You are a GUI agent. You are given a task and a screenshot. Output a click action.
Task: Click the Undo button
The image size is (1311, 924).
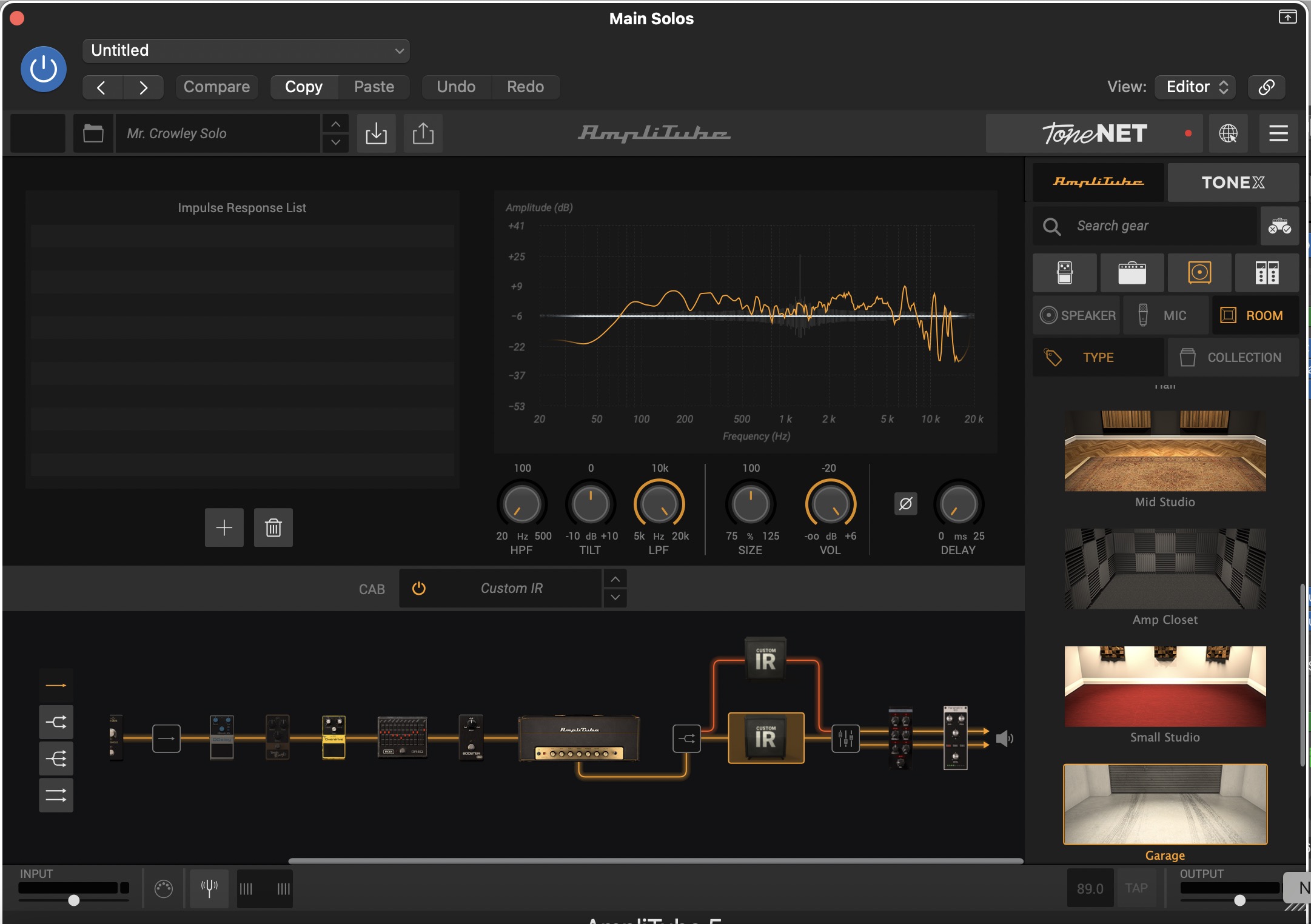[x=456, y=87]
